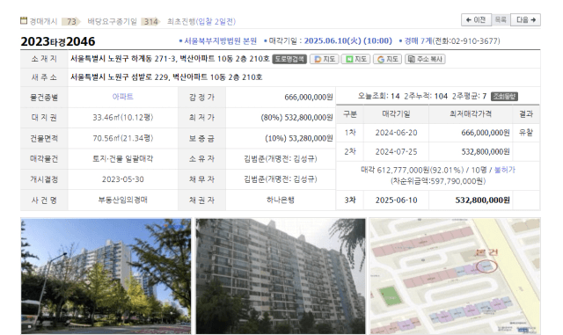Click the 최저매각가격 column header

point(471,114)
